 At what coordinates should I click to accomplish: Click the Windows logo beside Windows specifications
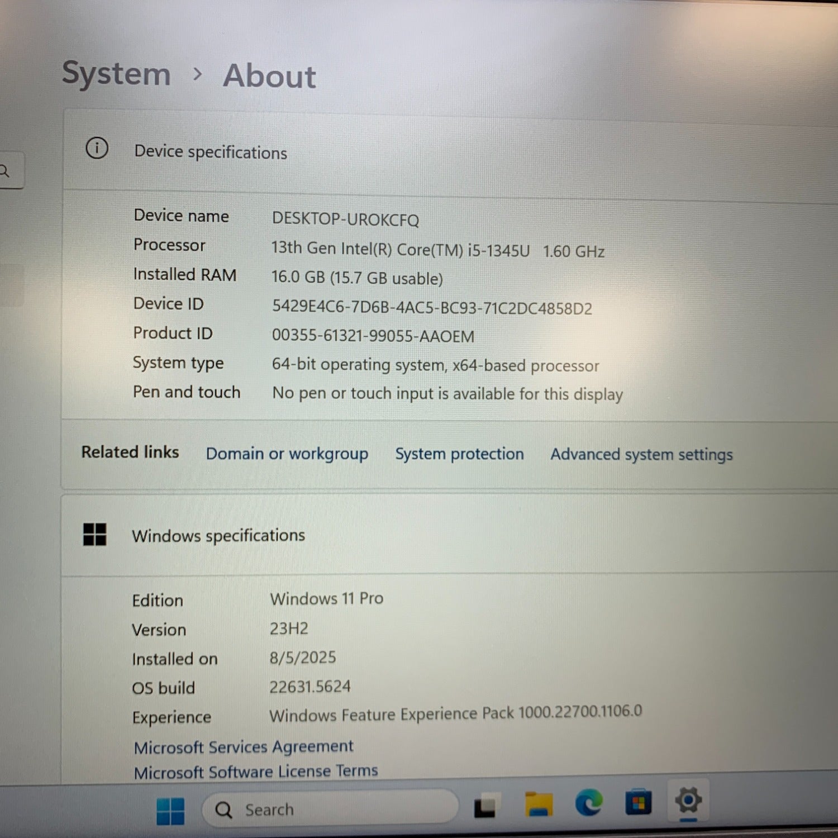[94, 534]
